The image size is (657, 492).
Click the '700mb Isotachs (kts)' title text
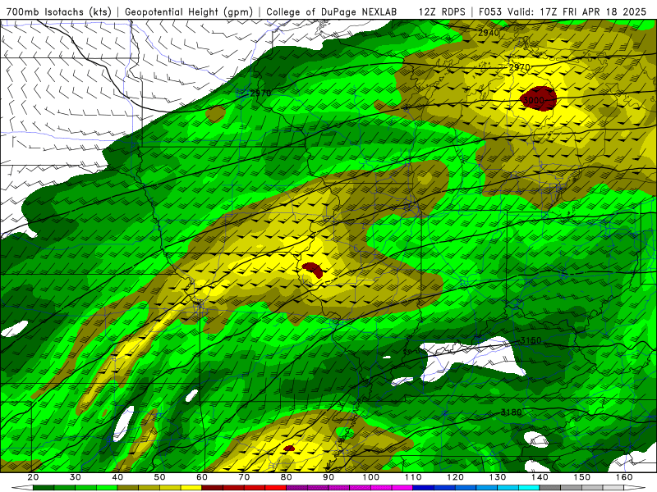pos(59,11)
